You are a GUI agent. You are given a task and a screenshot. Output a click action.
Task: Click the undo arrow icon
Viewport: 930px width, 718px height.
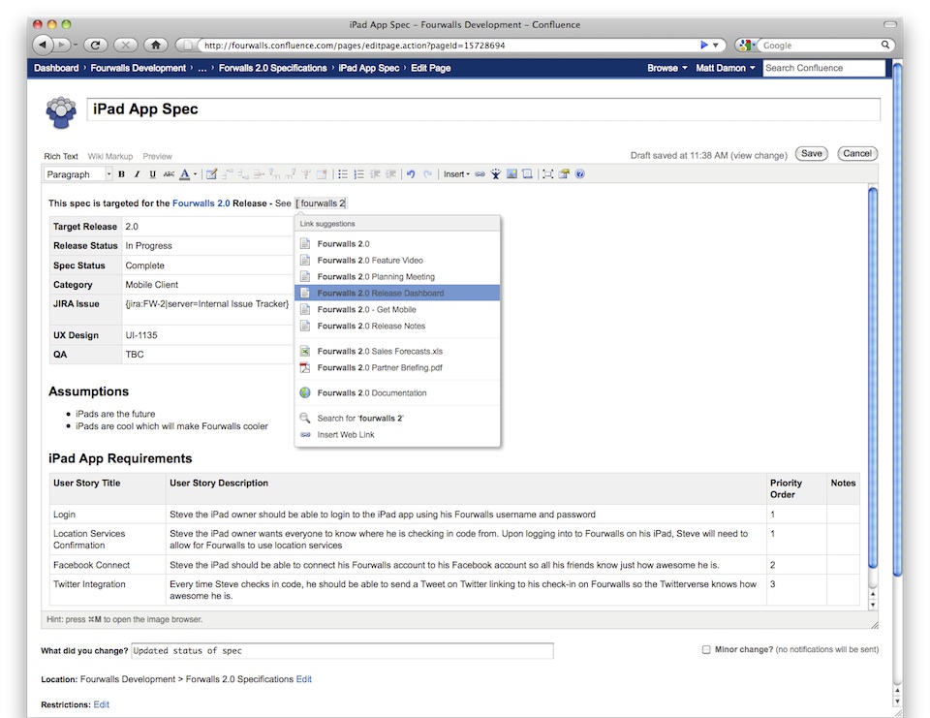point(411,174)
